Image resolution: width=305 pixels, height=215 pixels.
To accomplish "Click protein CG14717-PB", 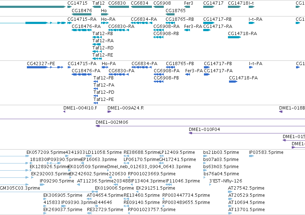I will tap(218, 64).
